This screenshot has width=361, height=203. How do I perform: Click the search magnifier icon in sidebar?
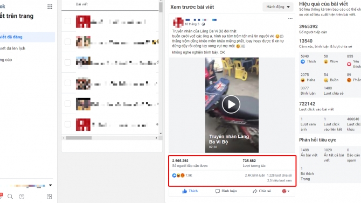(10, 197)
